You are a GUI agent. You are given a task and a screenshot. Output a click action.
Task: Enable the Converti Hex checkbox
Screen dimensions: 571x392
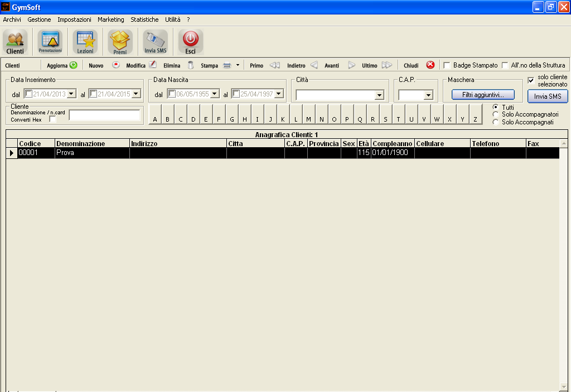tap(53, 119)
